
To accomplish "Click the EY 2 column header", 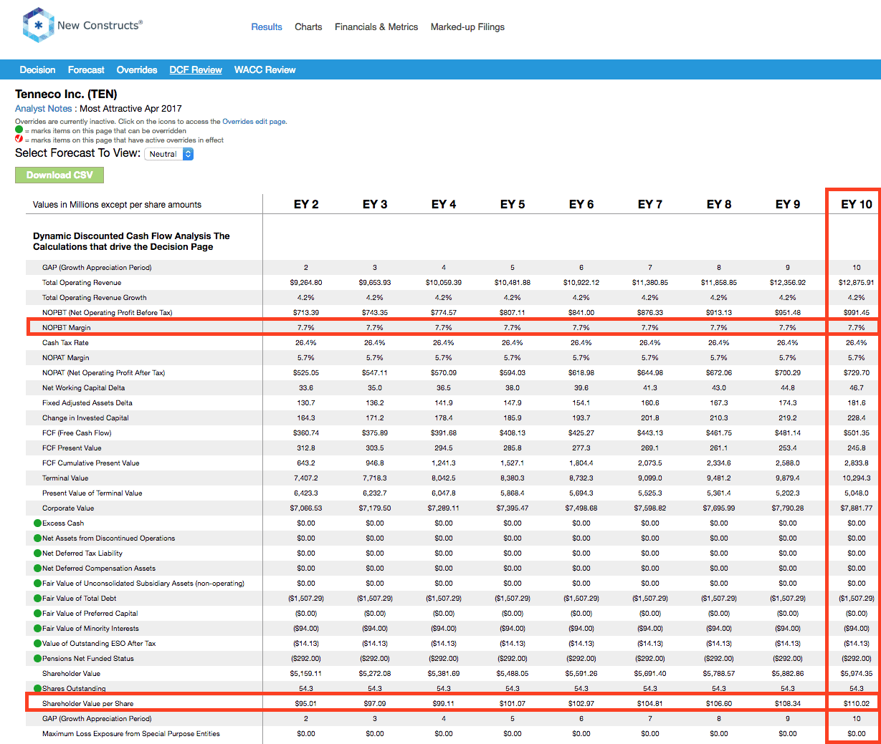I will (306, 204).
